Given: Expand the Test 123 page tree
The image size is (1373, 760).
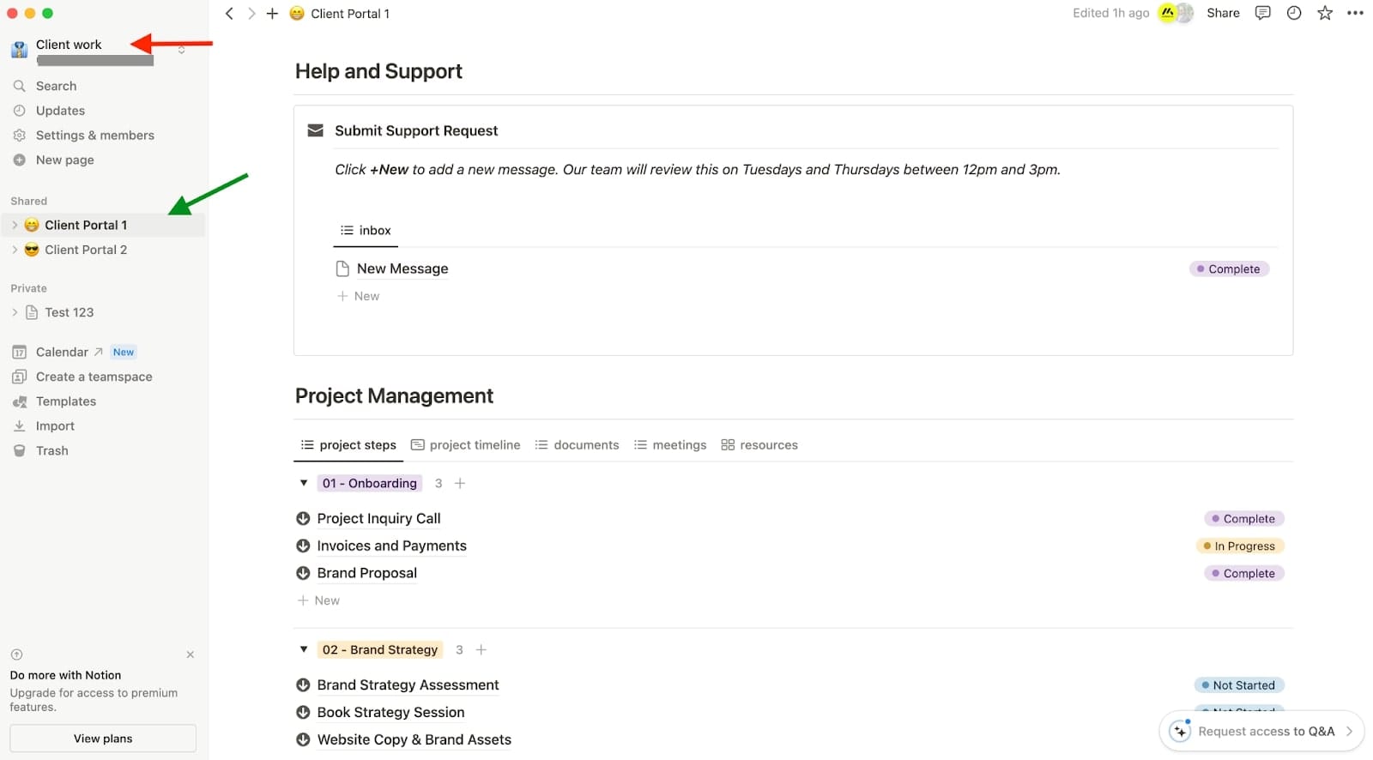Looking at the screenshot, I should click(15, 312).
